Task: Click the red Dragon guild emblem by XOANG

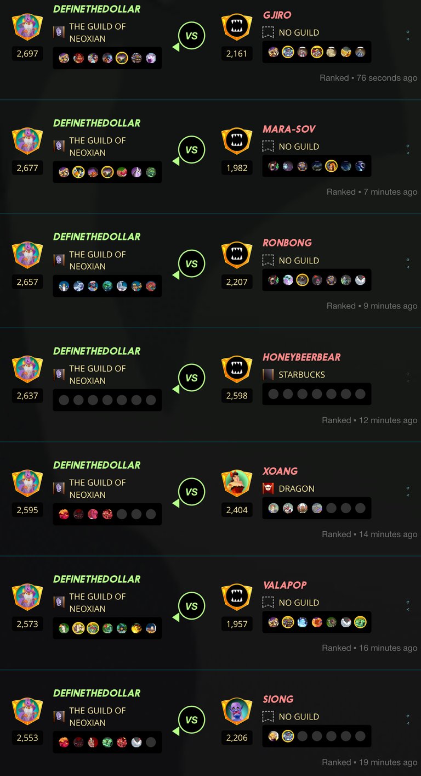Action: click(x=268, y=488)
